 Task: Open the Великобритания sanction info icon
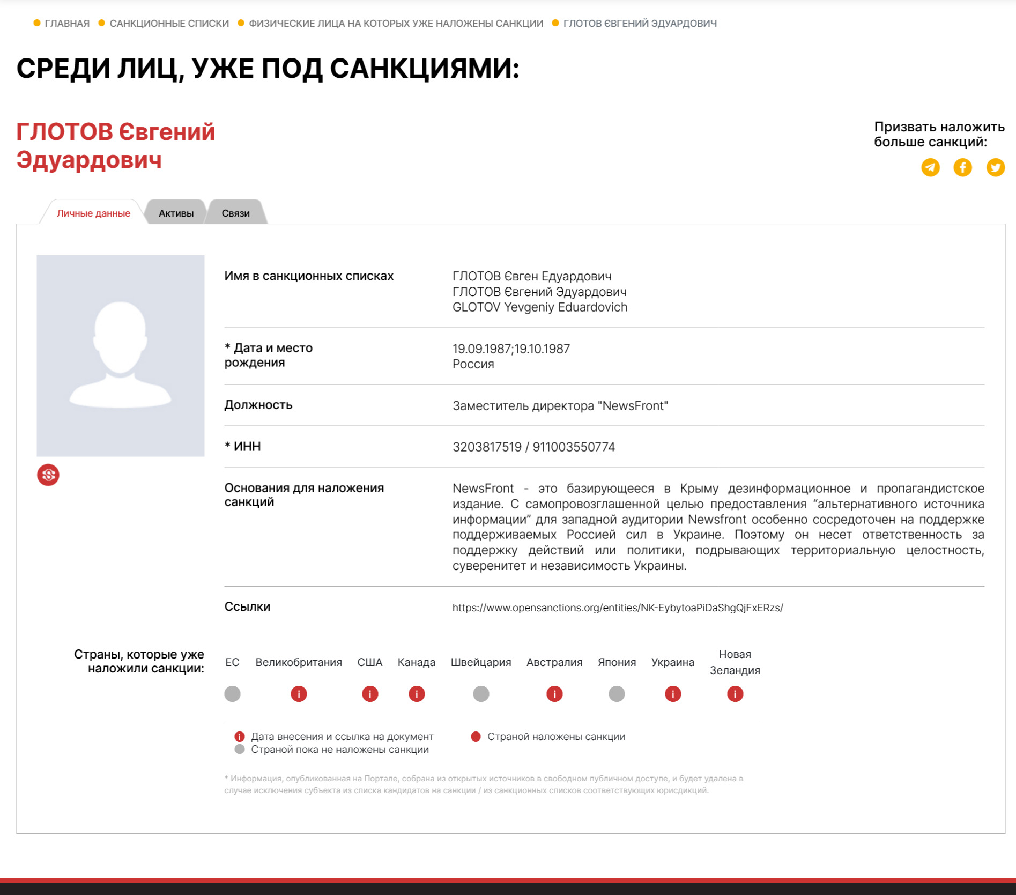click(x=299, y=694)
